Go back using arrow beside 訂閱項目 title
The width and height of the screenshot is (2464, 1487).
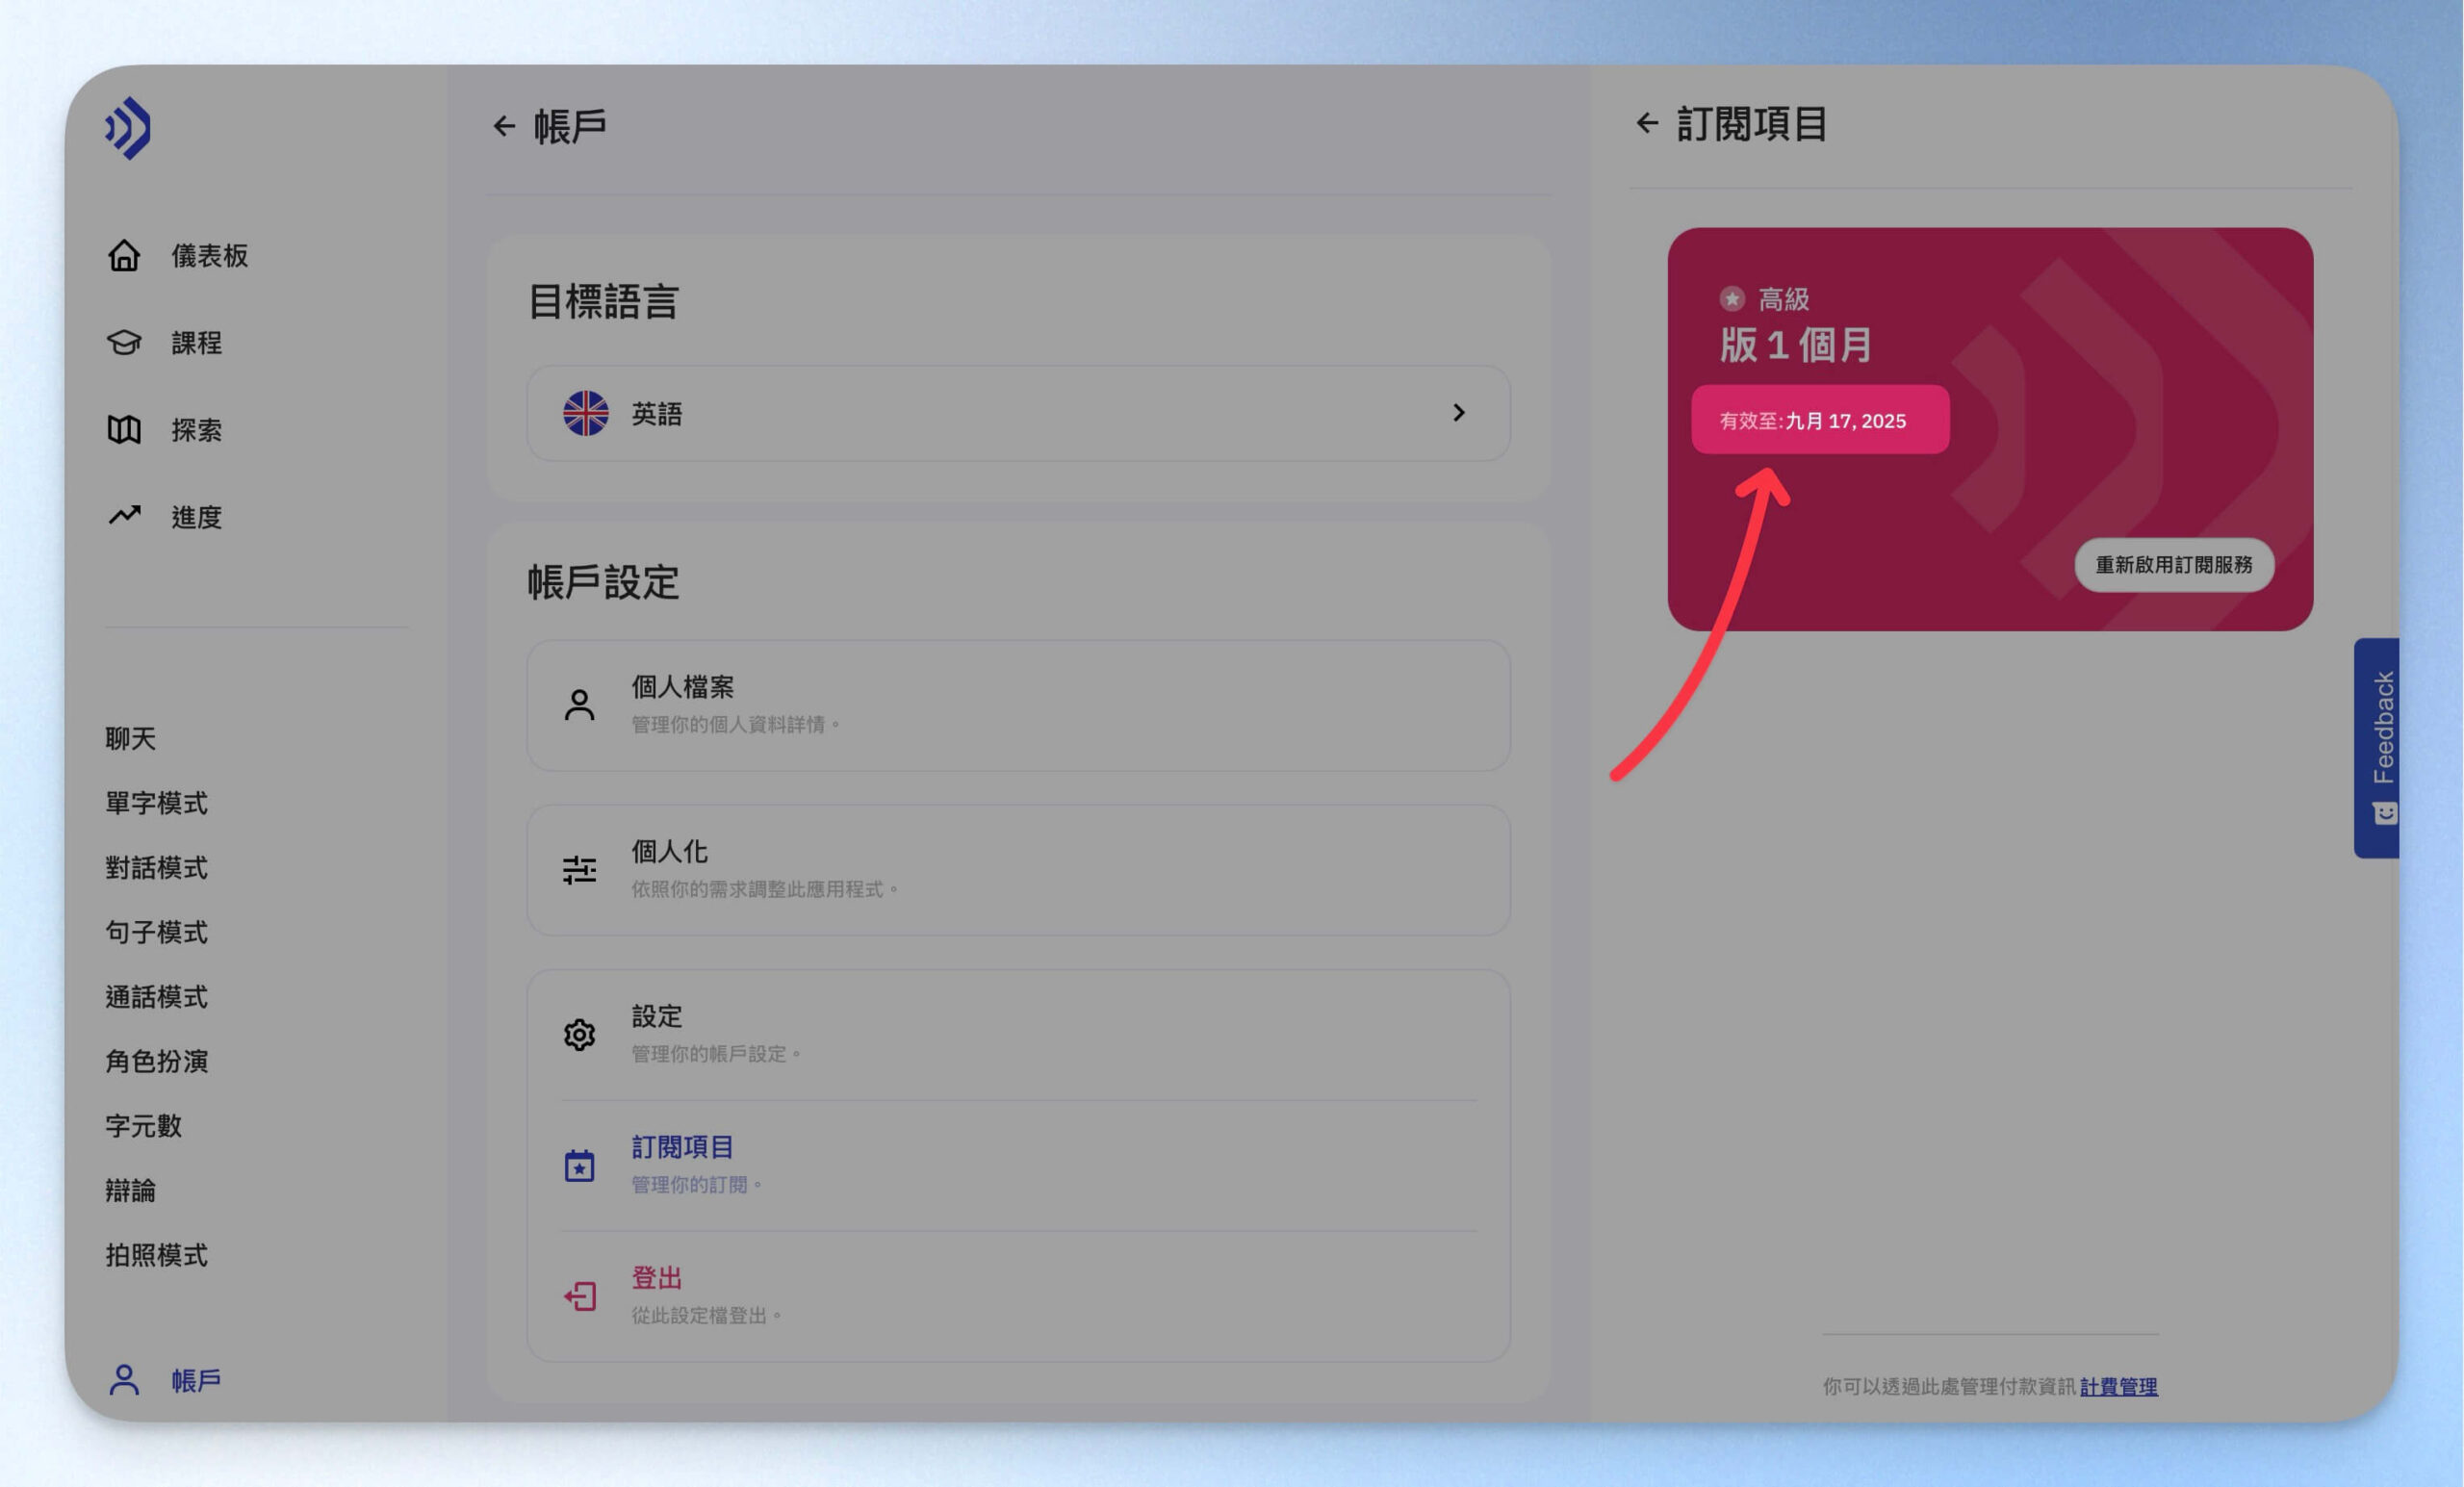(x=1647, y=123)
